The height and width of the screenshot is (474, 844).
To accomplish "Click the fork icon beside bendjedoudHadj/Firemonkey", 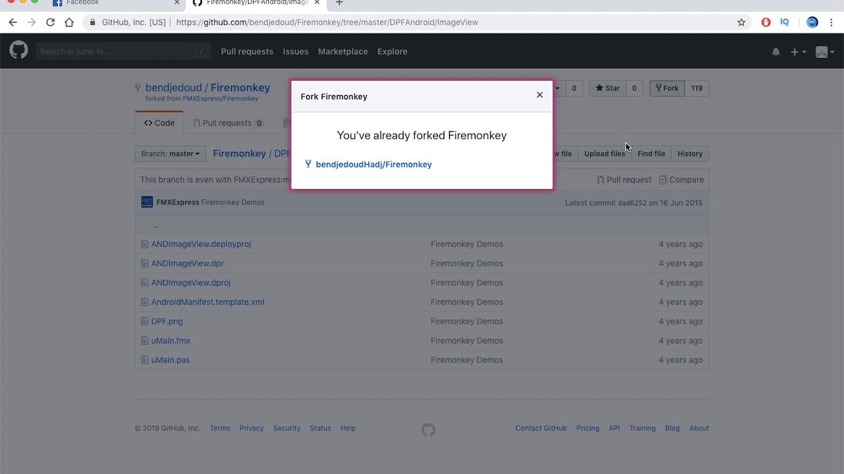I will pyautogui.click(x=308, y=164).
